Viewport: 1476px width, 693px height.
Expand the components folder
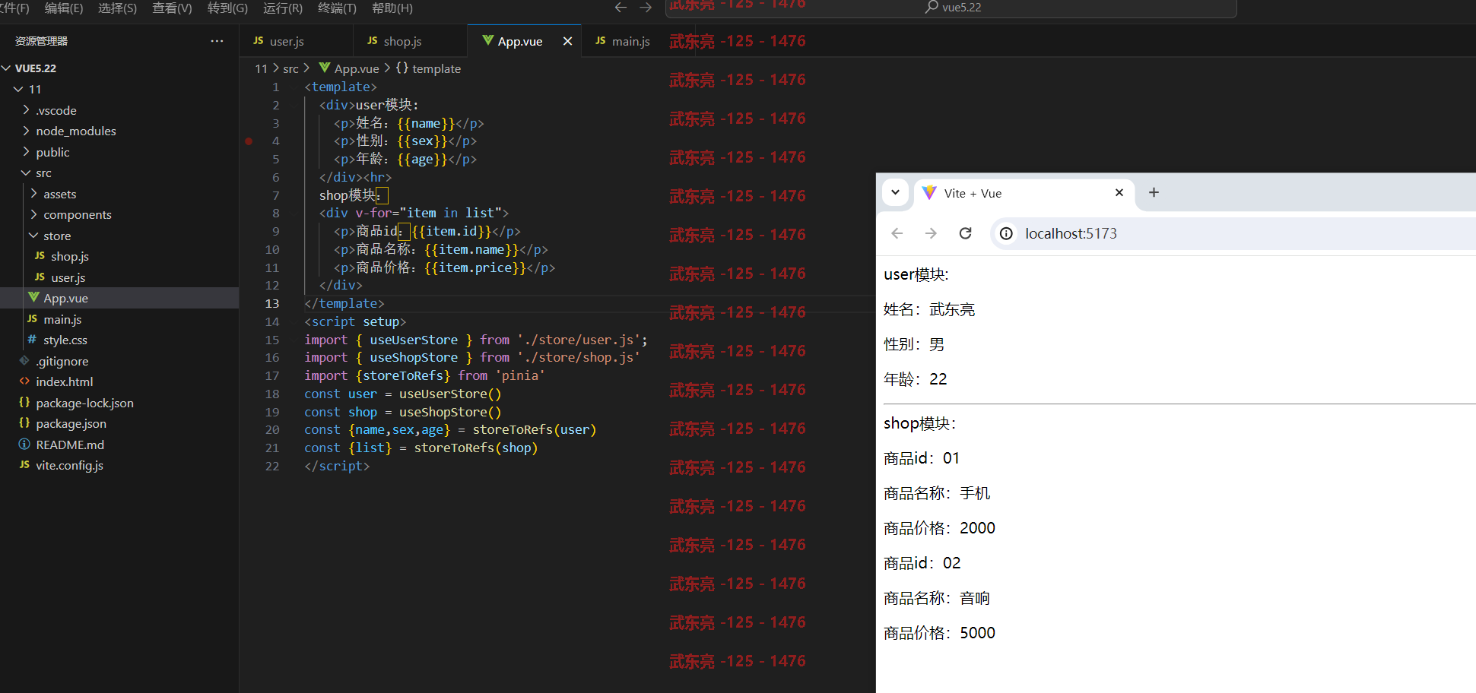pos(119,214)
